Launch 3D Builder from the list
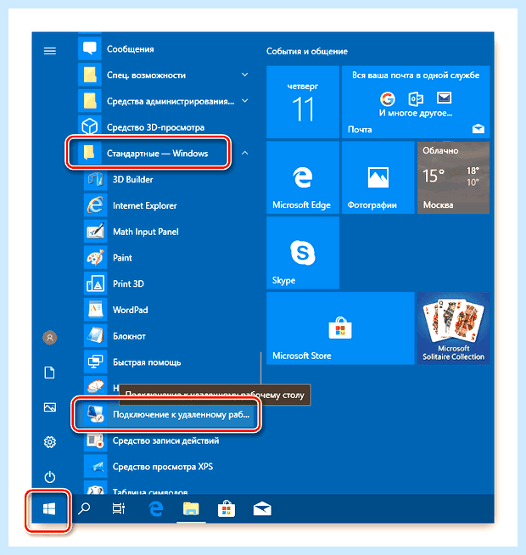 click(x=168, y=179)
